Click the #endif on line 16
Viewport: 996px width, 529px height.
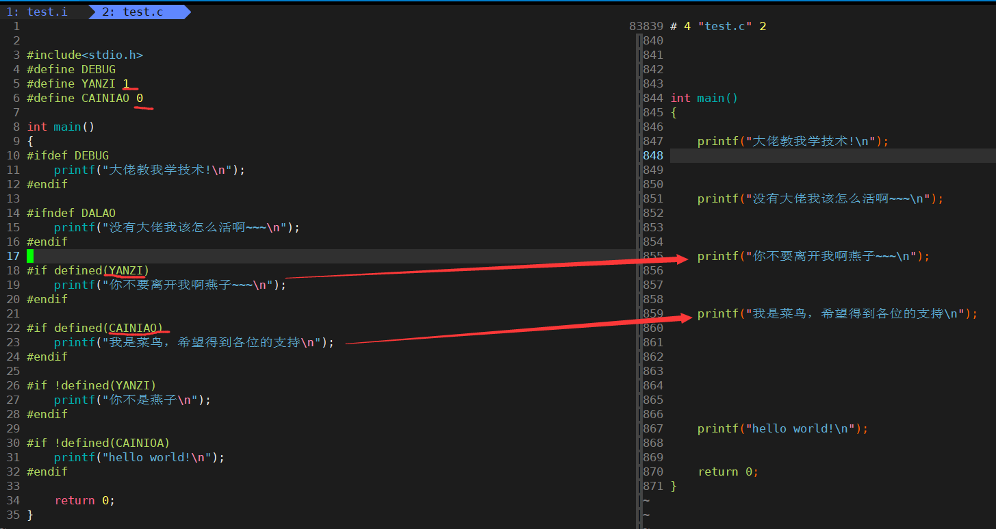[x=47, y=242]
